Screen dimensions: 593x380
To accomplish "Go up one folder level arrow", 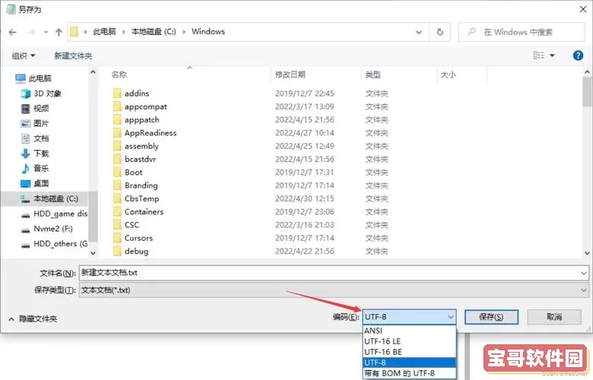I will tap(59, 33).
